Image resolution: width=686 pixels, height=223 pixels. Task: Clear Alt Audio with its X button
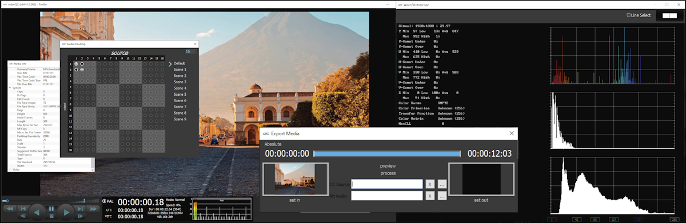coord(430,196)
